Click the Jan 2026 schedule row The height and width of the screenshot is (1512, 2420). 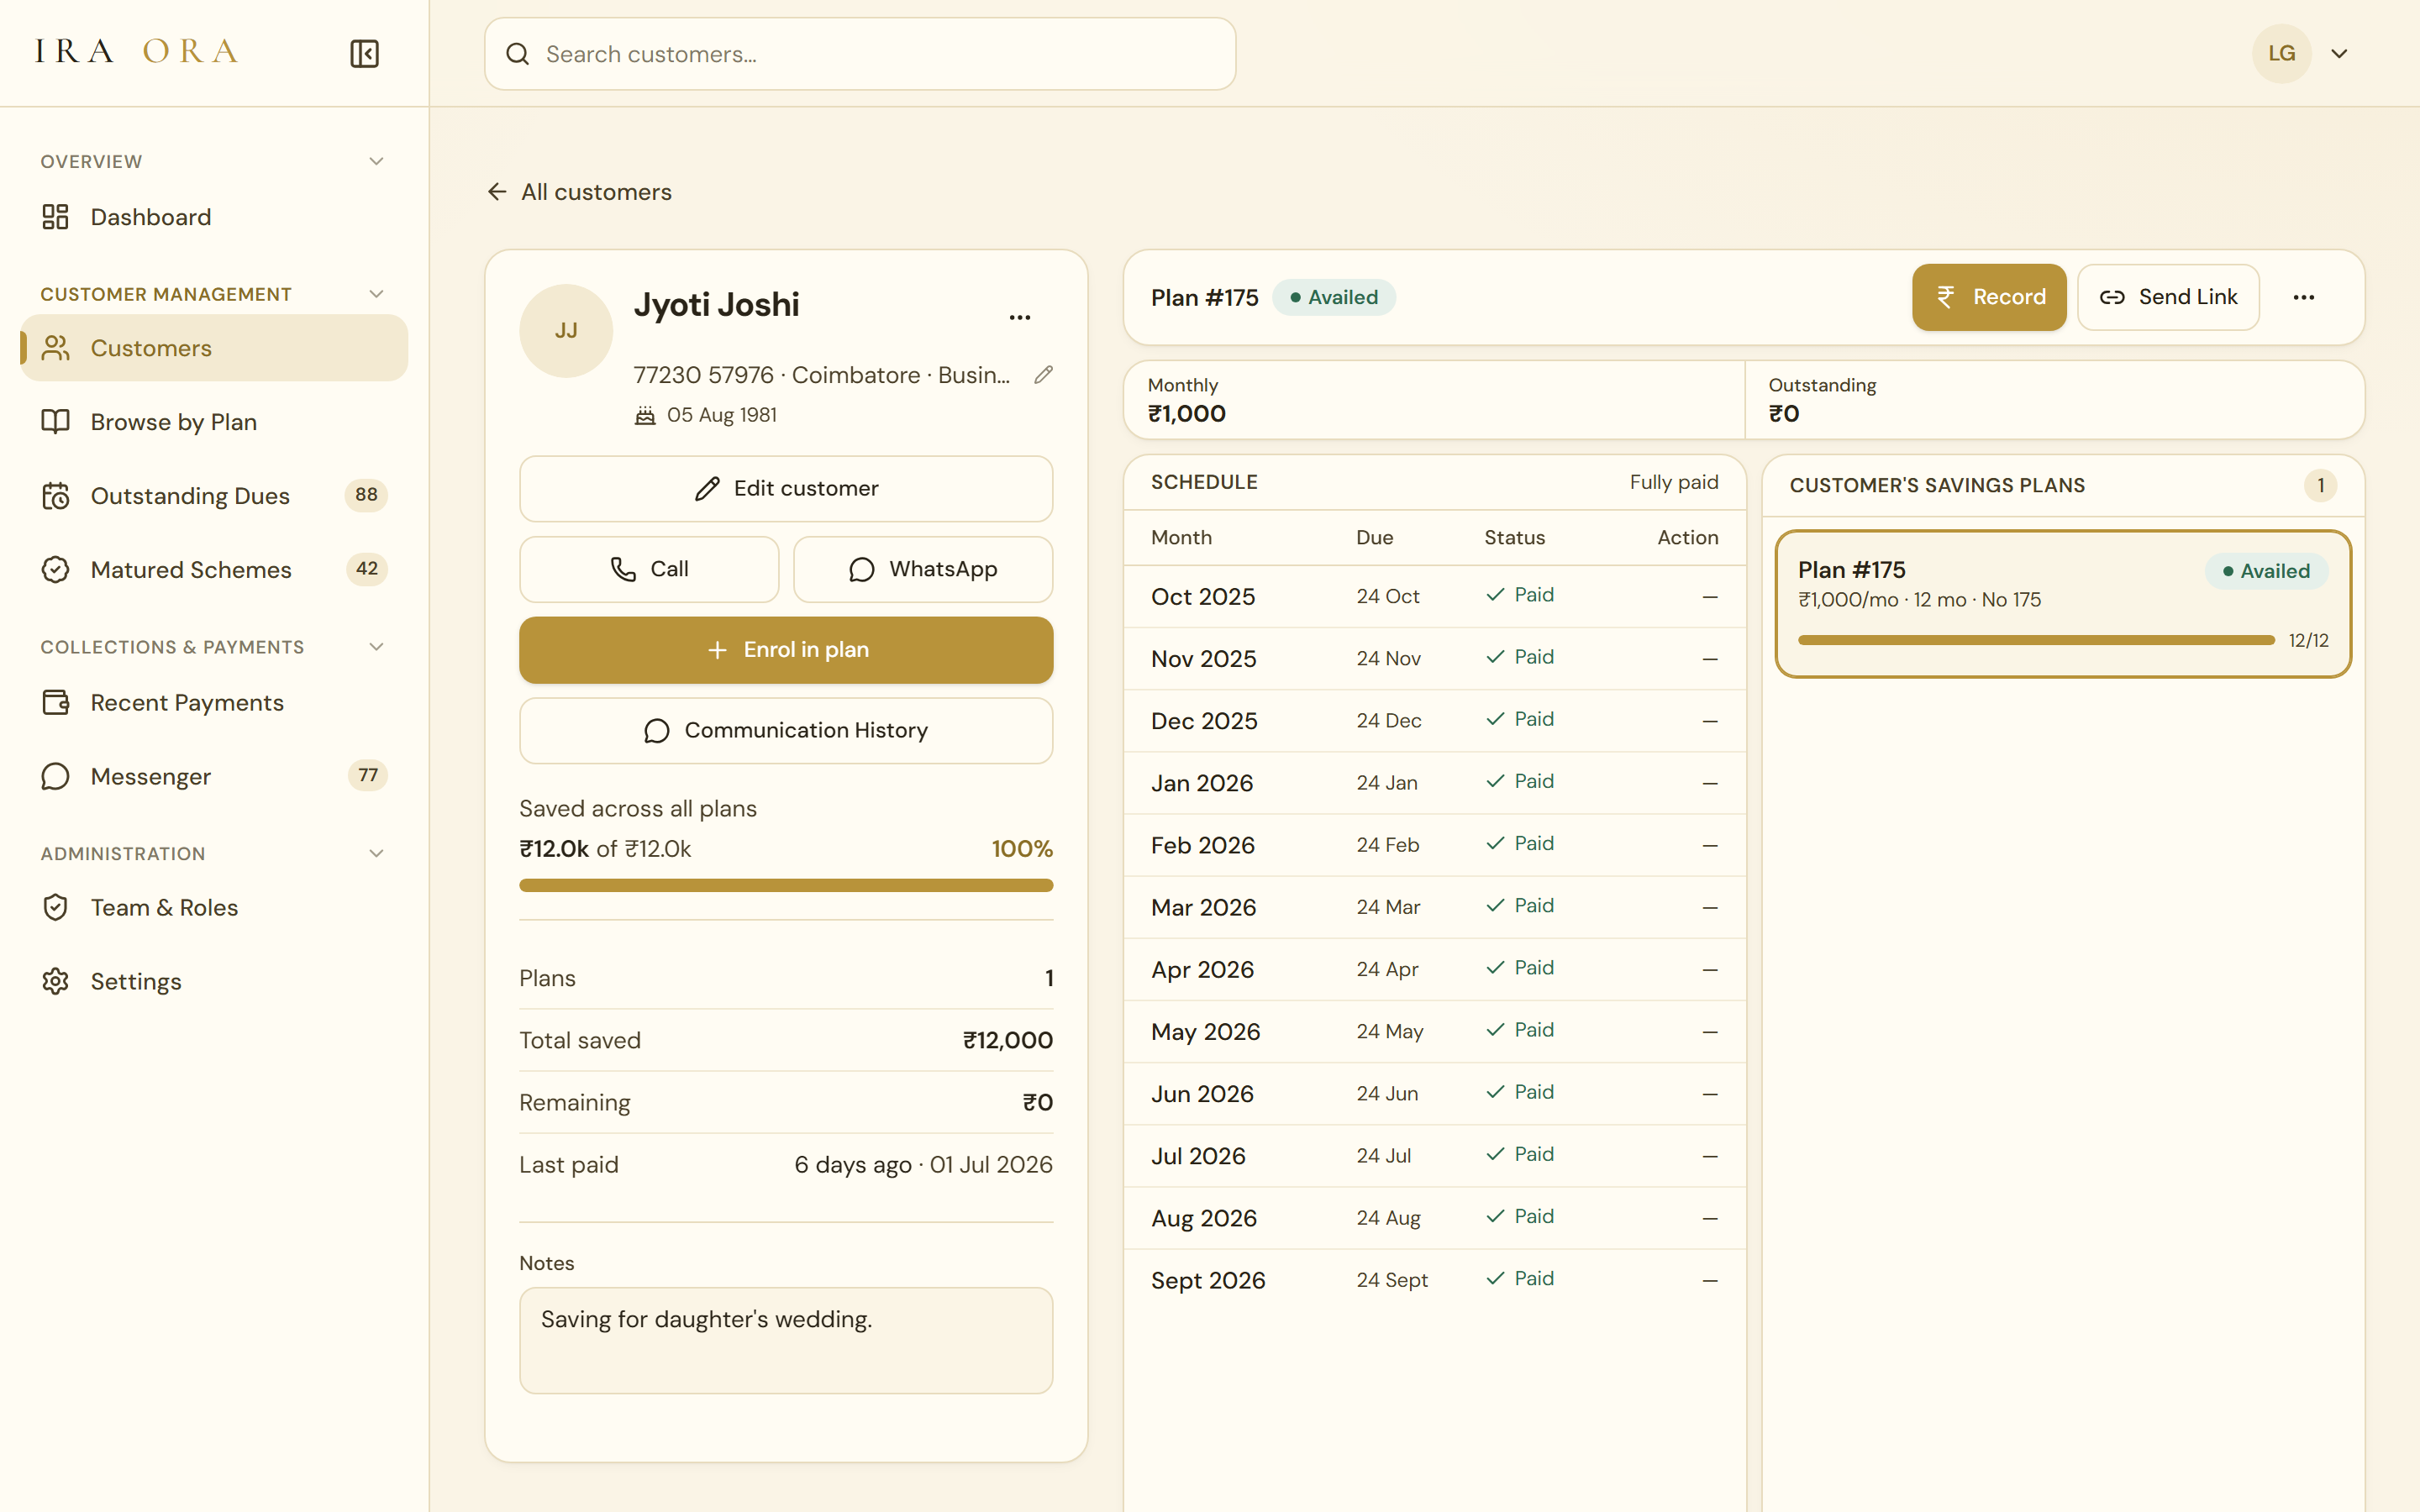point(1435,783)
